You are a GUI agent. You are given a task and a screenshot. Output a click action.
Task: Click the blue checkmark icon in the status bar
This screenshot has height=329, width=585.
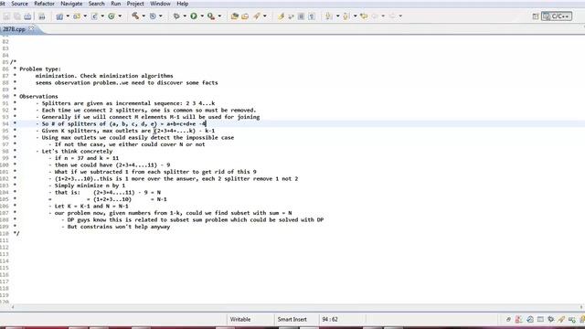point(530,319)
